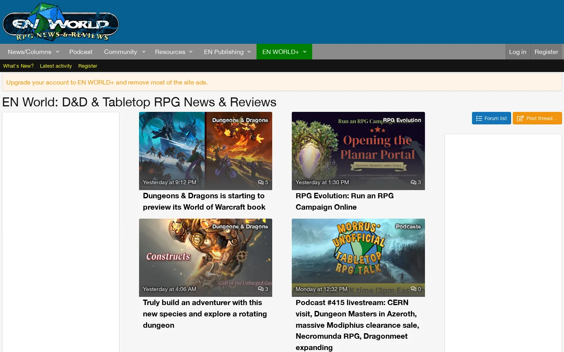The image size is (564, 352).
Task: Click 'Monday at 12:32 PM' timestamp
Action: point(322,289)
